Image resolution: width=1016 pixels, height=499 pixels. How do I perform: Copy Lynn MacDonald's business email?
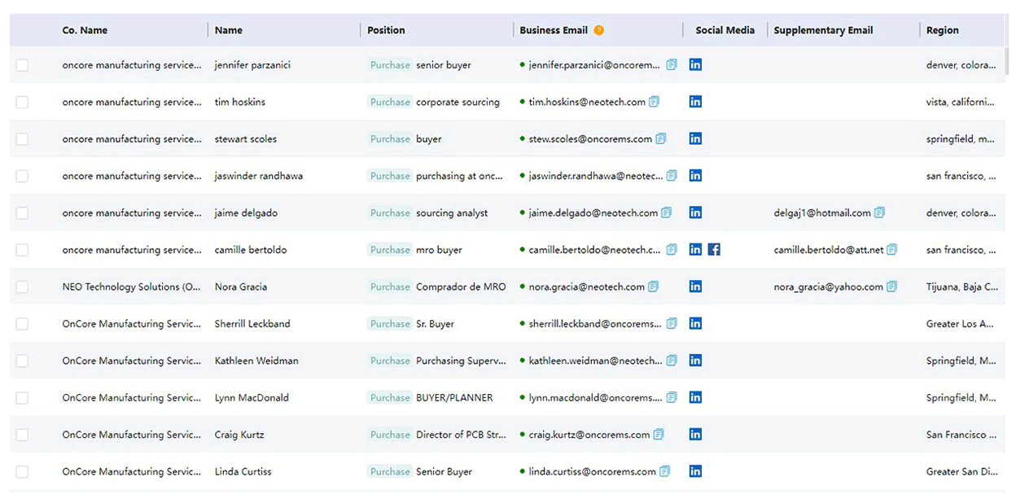[672, 397]
